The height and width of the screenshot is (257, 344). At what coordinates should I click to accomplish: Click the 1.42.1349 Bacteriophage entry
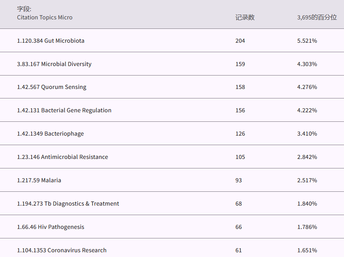click(x=50, y=134)
